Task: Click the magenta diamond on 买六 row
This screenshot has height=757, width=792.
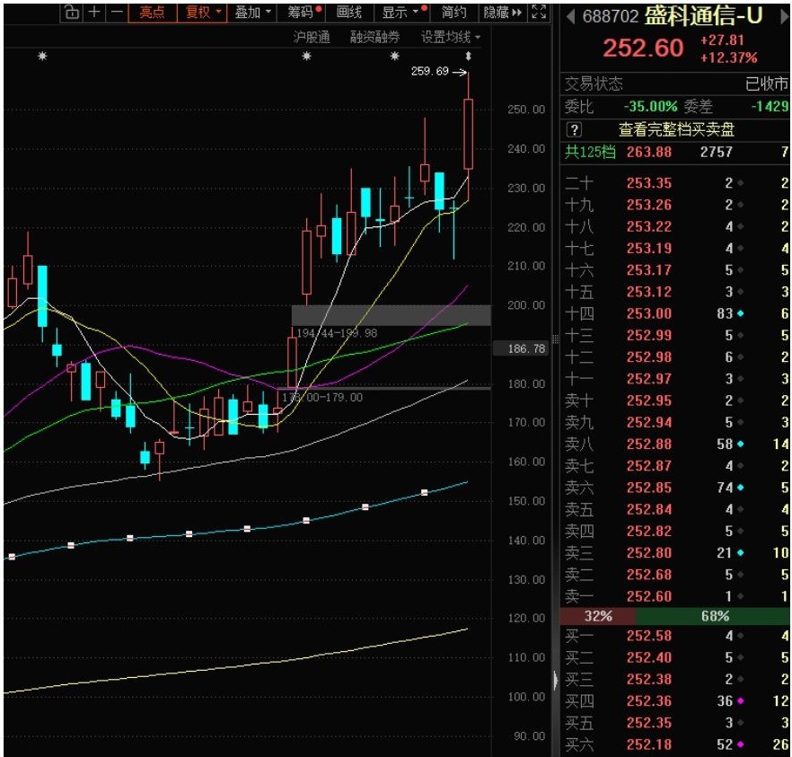Action: click(x=741, y=744)
